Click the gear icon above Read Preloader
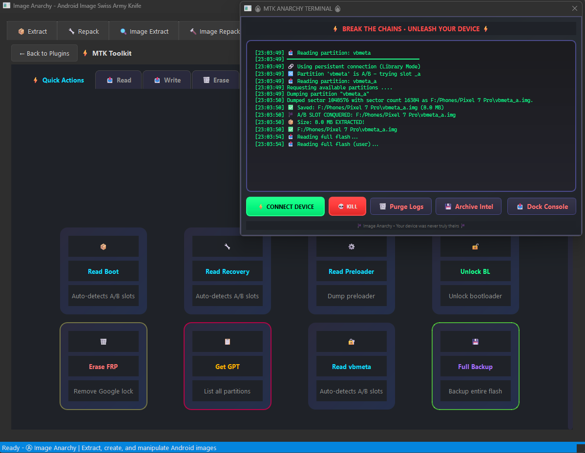Screen dimensions: 585x453 pos(351,247)
